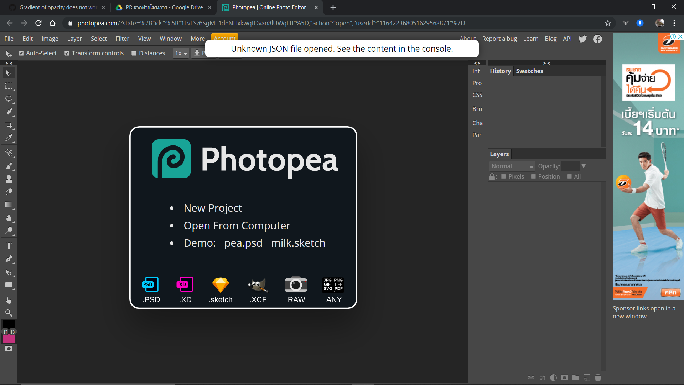Viewport: 684px width, 385px height.
Task: Click the delete layer trash icon
Action: 598,378
